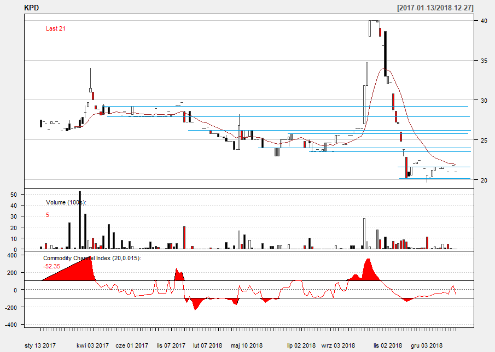Click CCI axis label -400
Image resolution: width=495 pixels, height=352 pixels.
click(x=11, y=325)
